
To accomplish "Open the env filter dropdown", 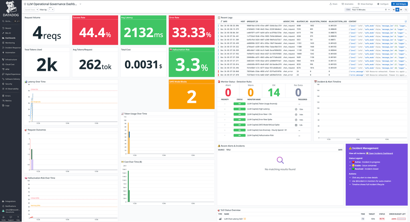I will coord(51,10).
